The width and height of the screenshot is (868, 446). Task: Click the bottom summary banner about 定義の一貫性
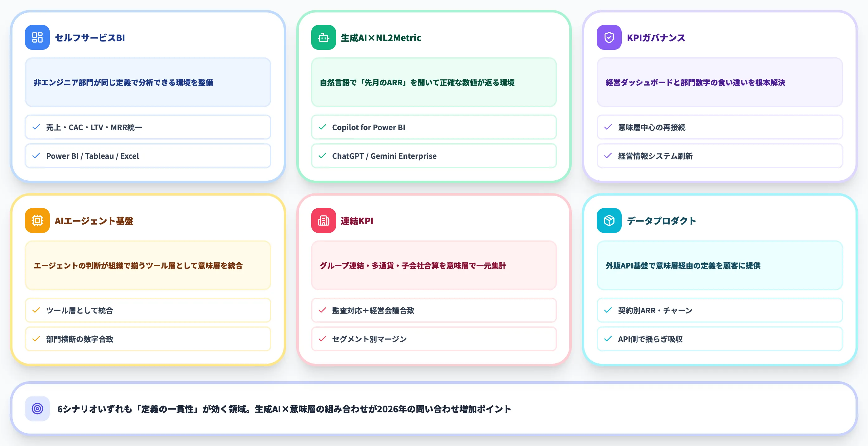434,408
